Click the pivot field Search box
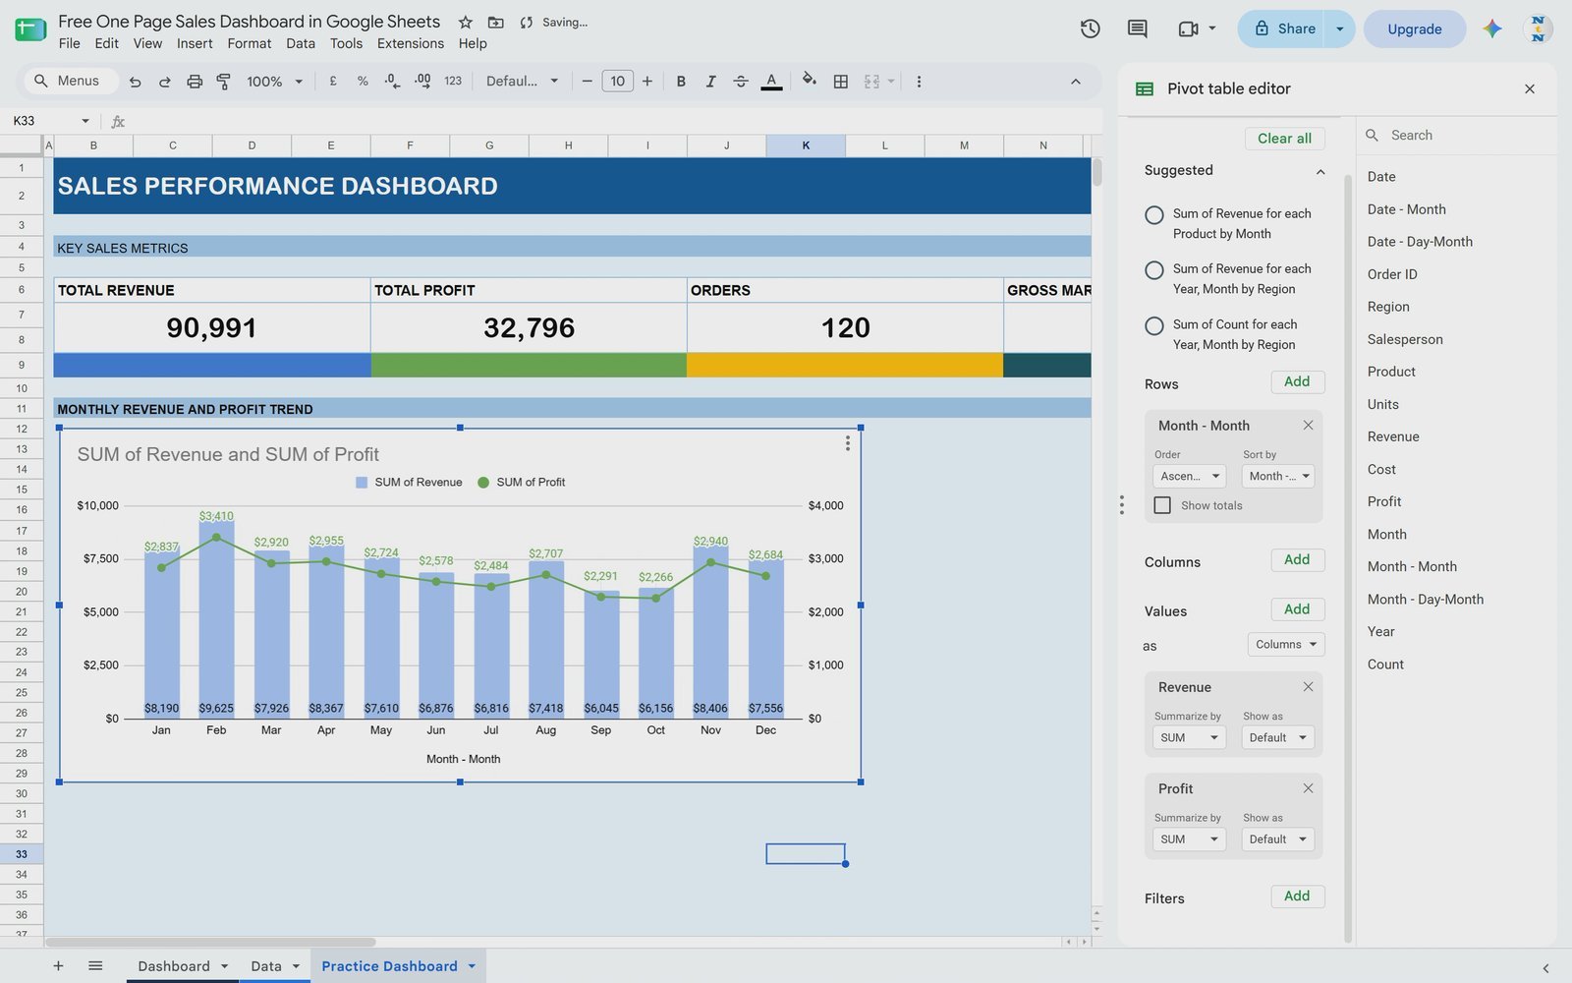The height and width of the screenshot is (983, 1572). [x=1457, y=135]
